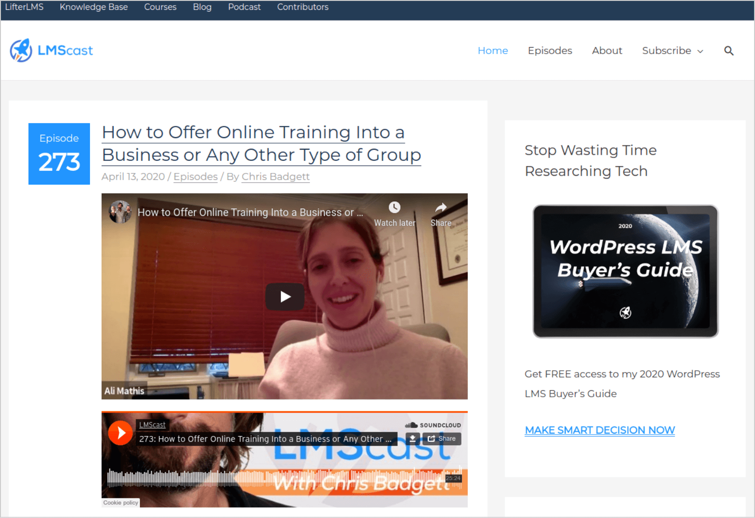Viewport: 755px width, 518px height.
Task: Open the episode title link
Action: [261, 144]
